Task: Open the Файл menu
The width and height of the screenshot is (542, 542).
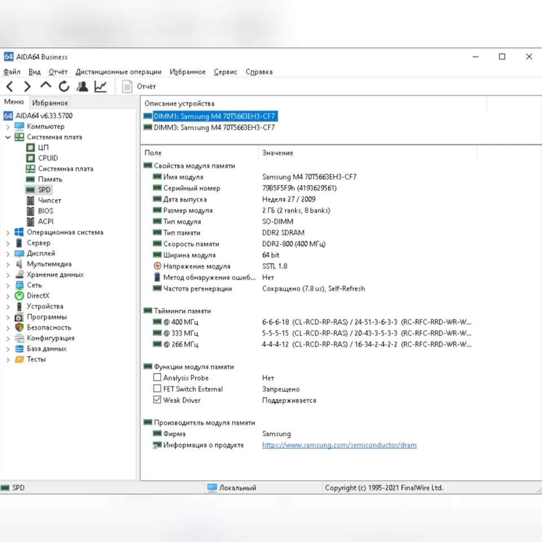Action: pos(12,72)
